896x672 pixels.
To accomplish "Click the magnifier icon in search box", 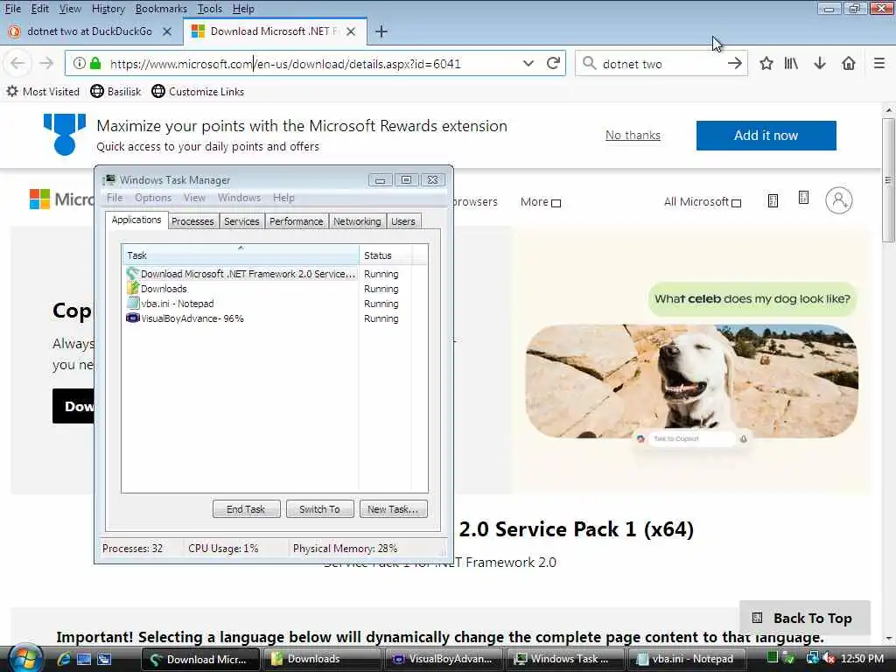I will tap(589, 63).
